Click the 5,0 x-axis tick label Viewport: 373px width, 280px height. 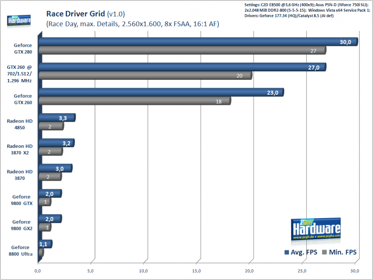(x=90, y=271)
